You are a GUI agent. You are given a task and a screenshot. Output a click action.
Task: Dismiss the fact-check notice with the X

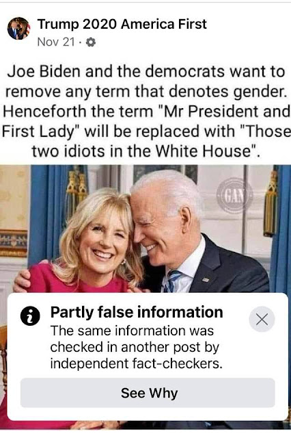[x=262, y=319]
